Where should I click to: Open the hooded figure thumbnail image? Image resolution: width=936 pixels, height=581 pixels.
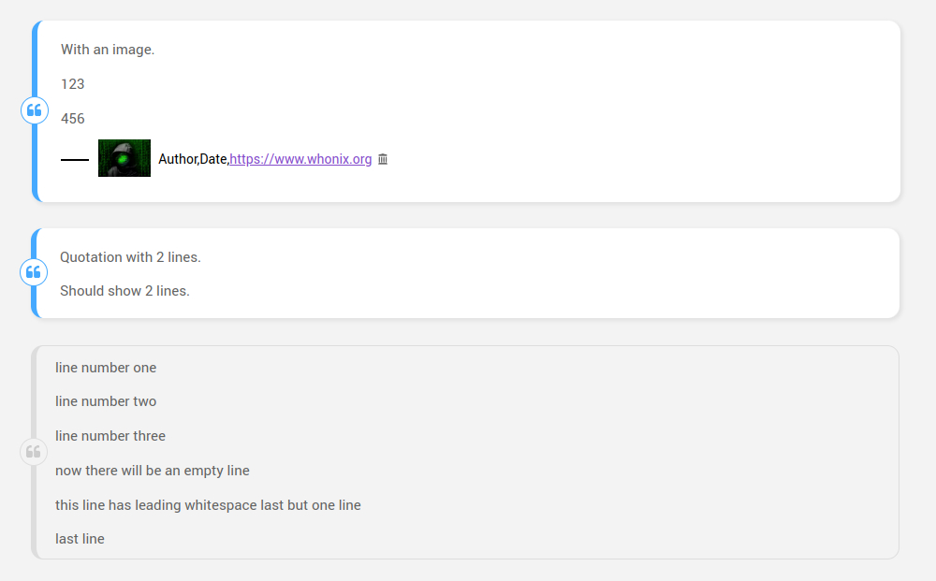[x=124, y=158]
